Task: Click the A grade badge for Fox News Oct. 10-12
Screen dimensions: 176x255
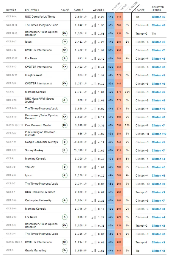Action: click(65, 58)
